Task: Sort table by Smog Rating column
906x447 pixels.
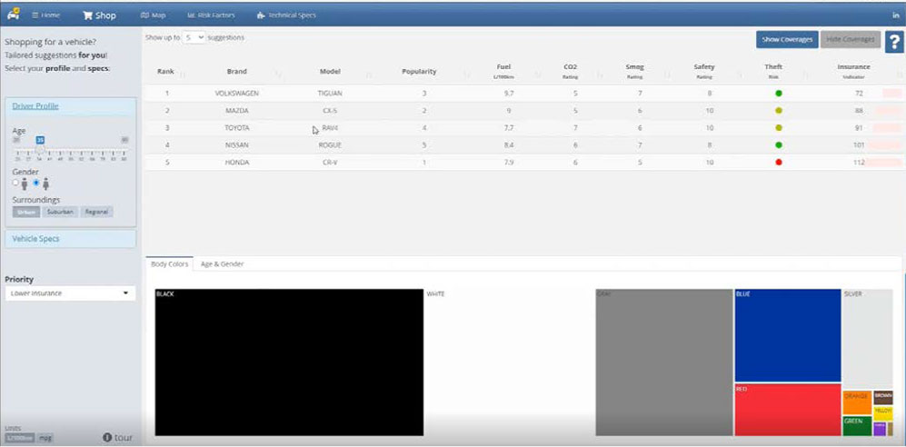Action: pyautogui.click(x=634, y=72)
